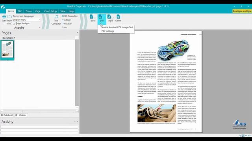Click the Boutique en ligne button
This screenshot has height=141, width=252.
coord(242,11)
